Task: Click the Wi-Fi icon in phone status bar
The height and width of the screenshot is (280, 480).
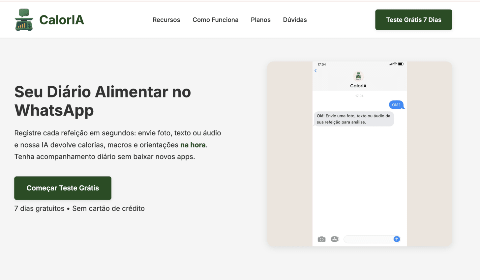Action: point(395,64)
